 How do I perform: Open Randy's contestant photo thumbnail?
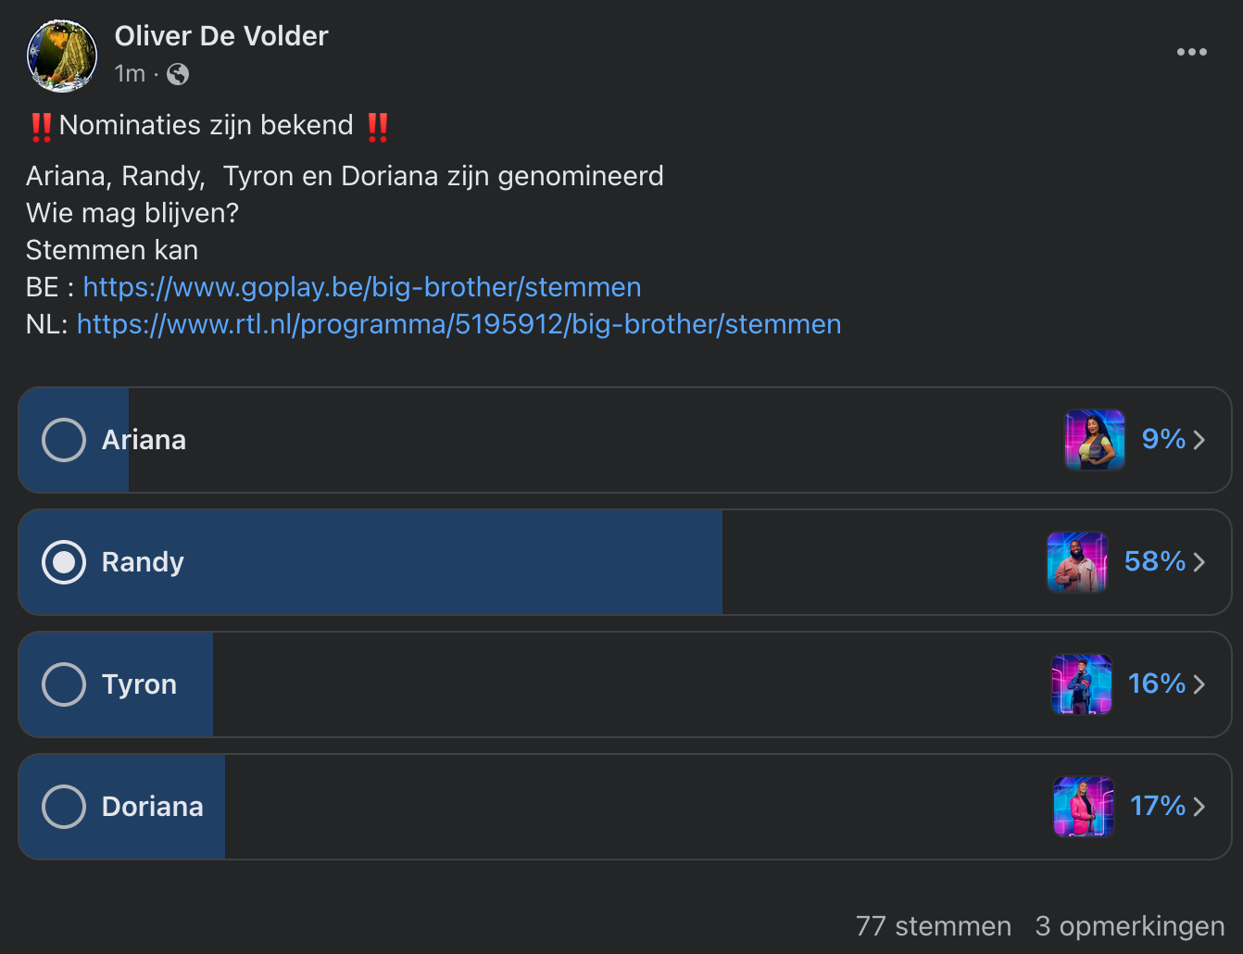(1077, 562)
